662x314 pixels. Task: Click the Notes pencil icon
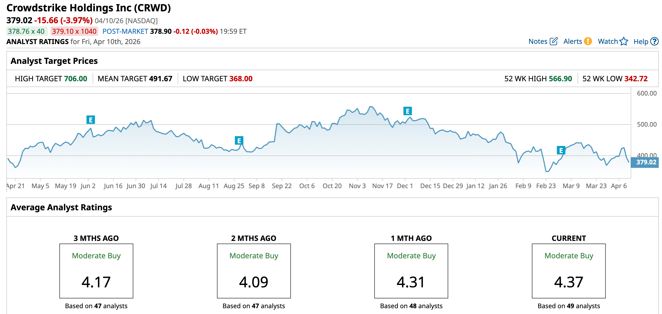pyautogui.click(x=554, y=41)
